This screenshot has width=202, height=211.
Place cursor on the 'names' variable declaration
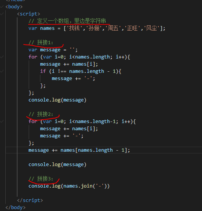point(47,28)
